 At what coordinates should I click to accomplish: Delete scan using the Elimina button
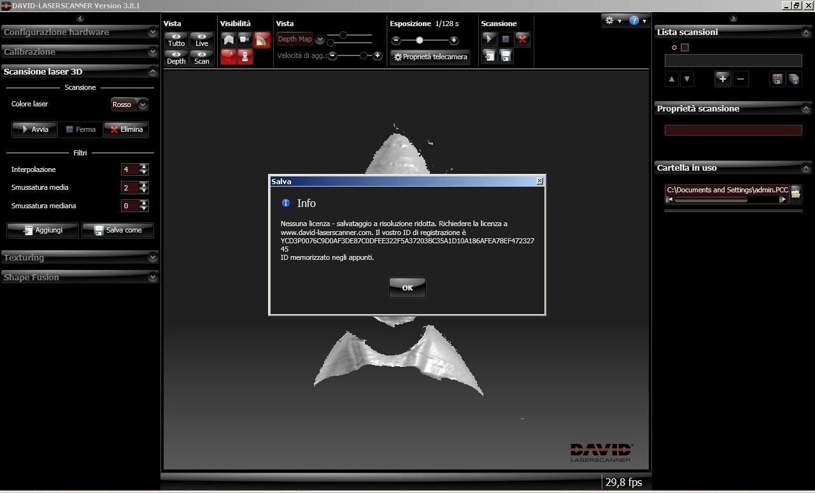point(126,129)
